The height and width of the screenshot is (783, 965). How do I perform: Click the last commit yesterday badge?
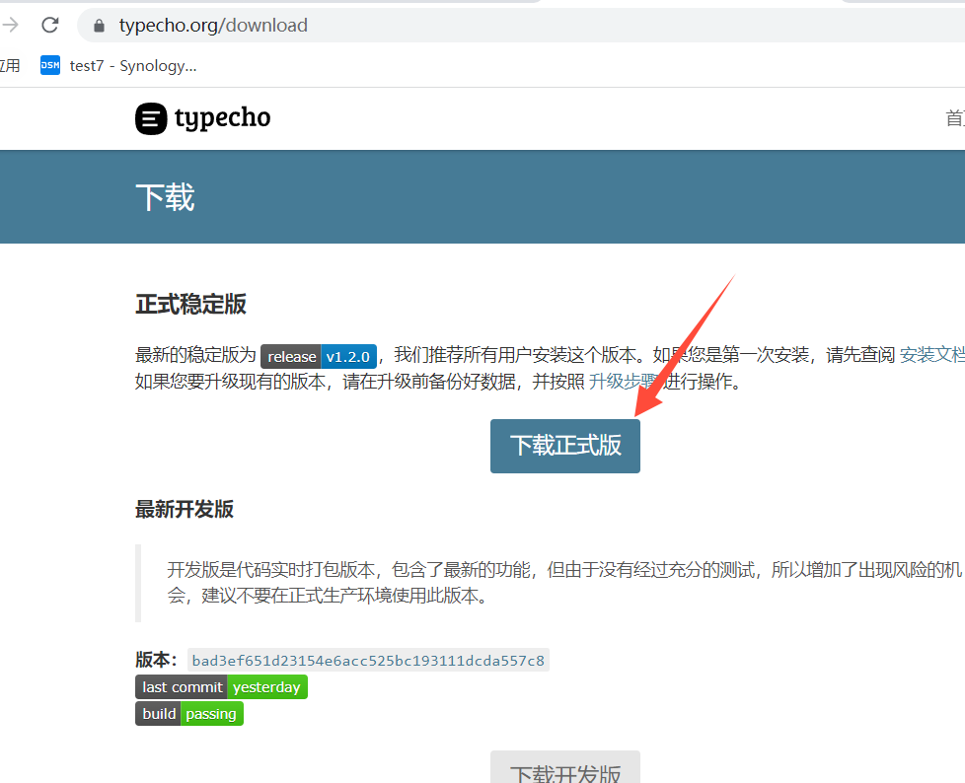coord(222,687)
